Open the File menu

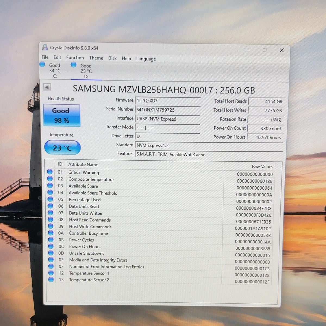click(x=45, y=57)
